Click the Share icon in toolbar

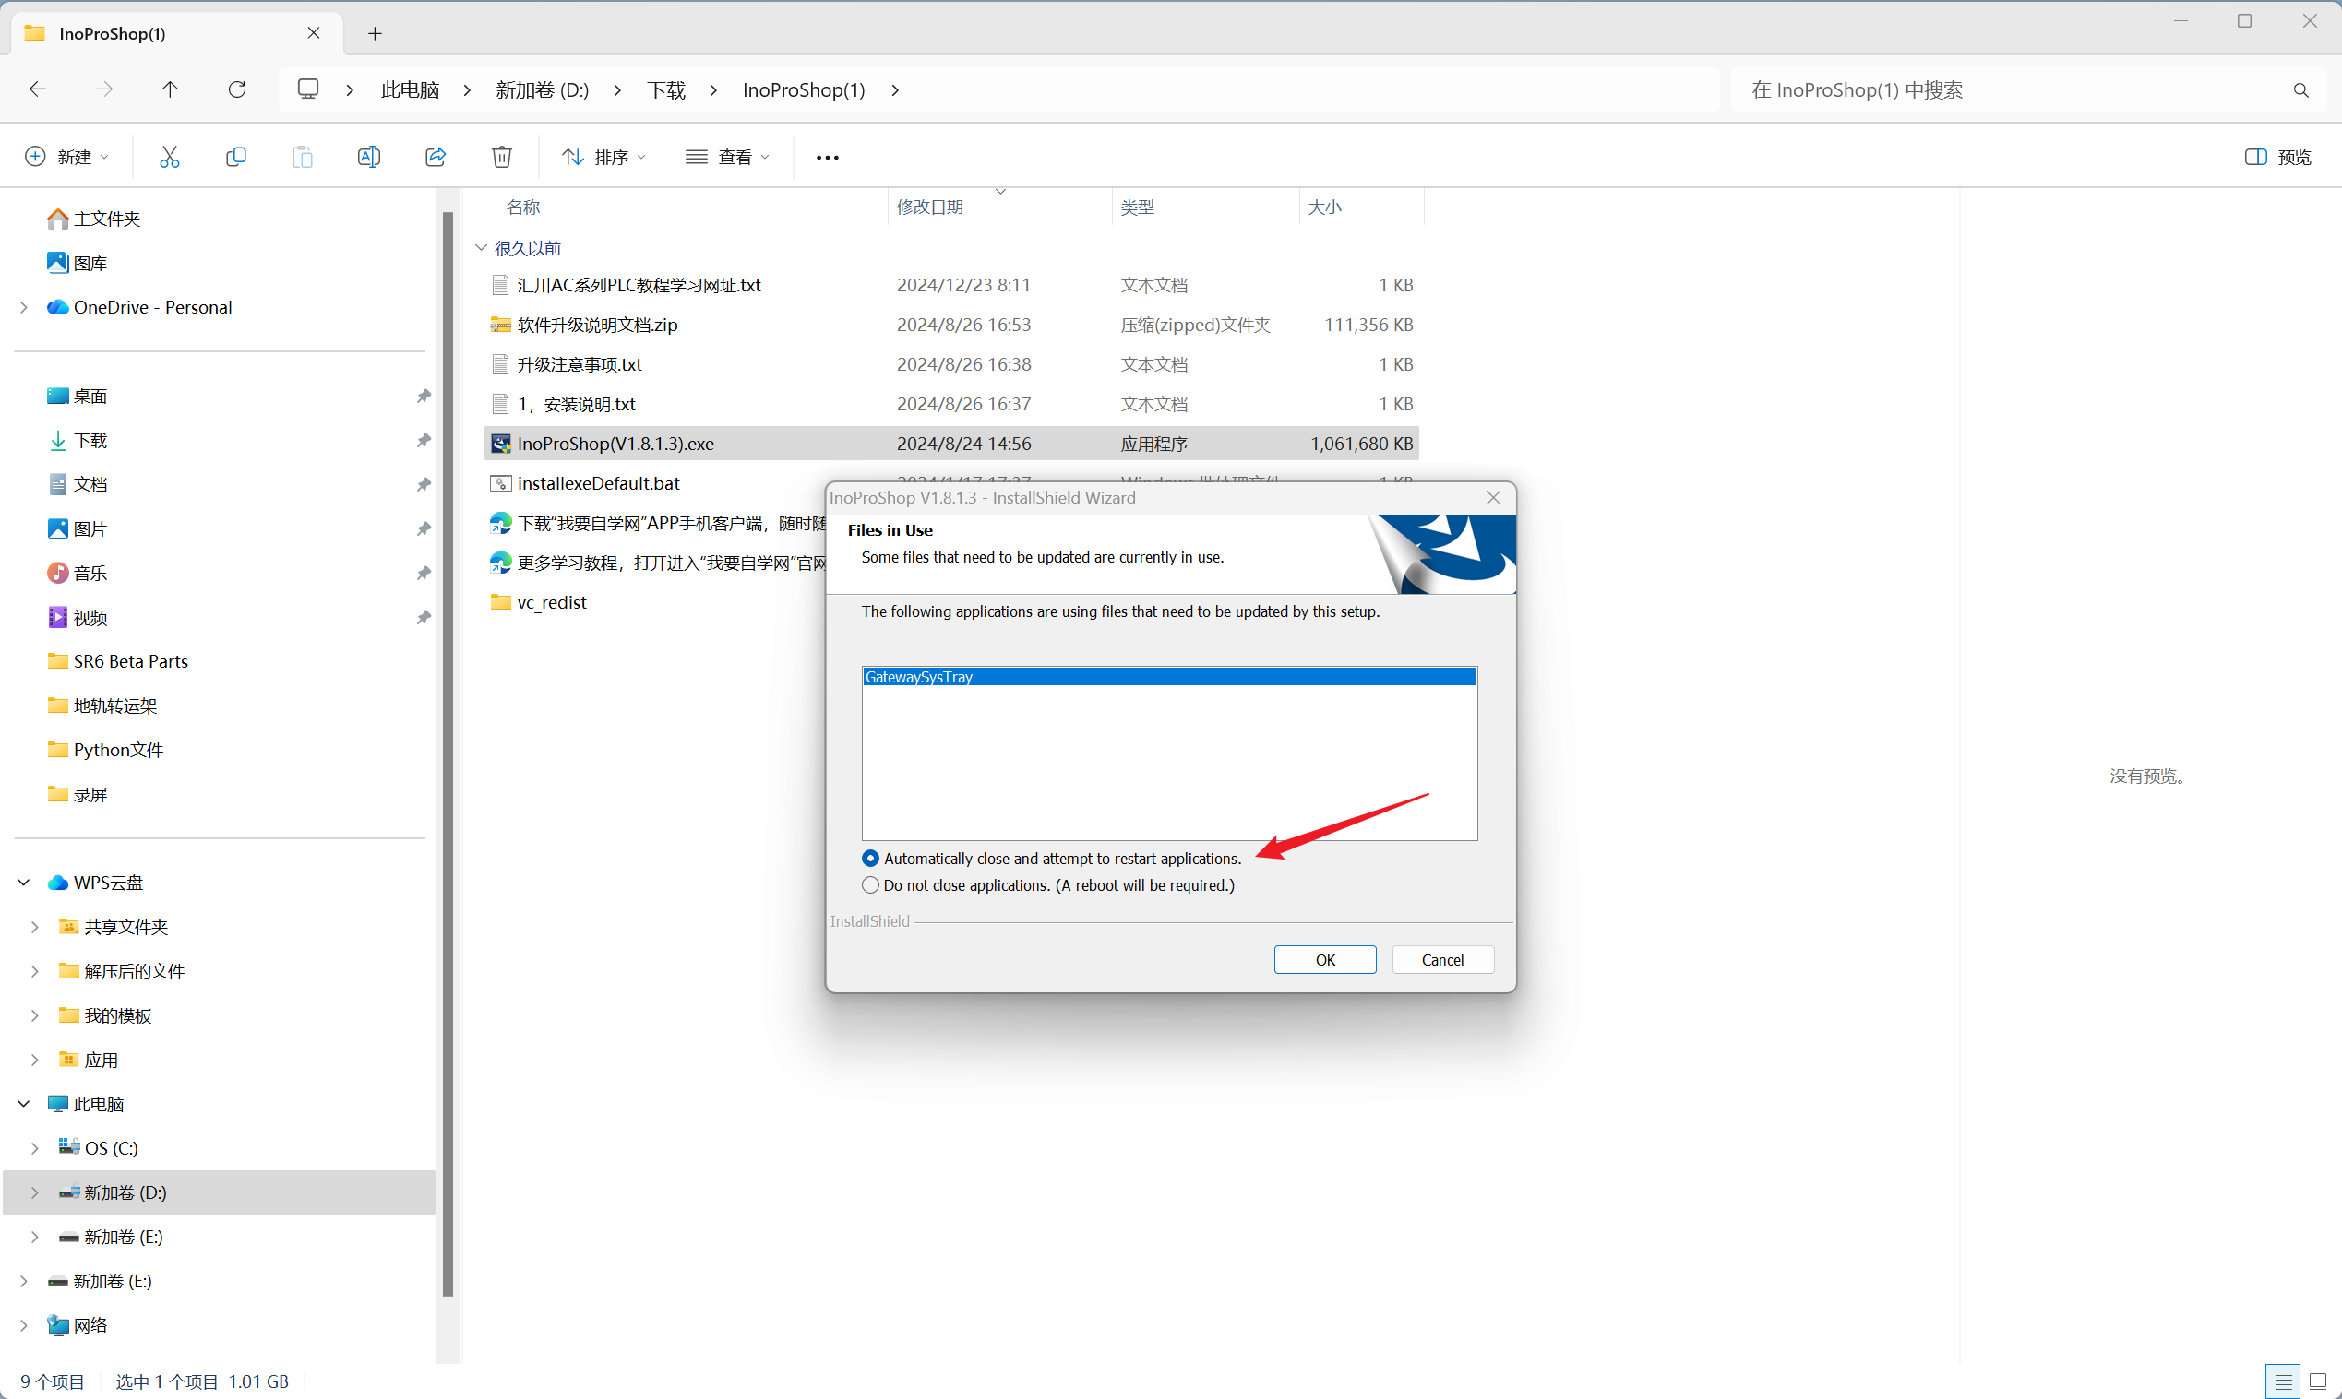click(x=436, y=157)
